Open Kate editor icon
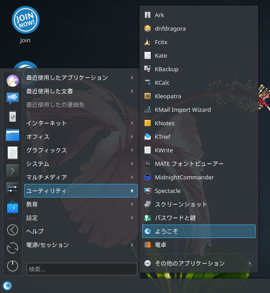 click(148, 55)
